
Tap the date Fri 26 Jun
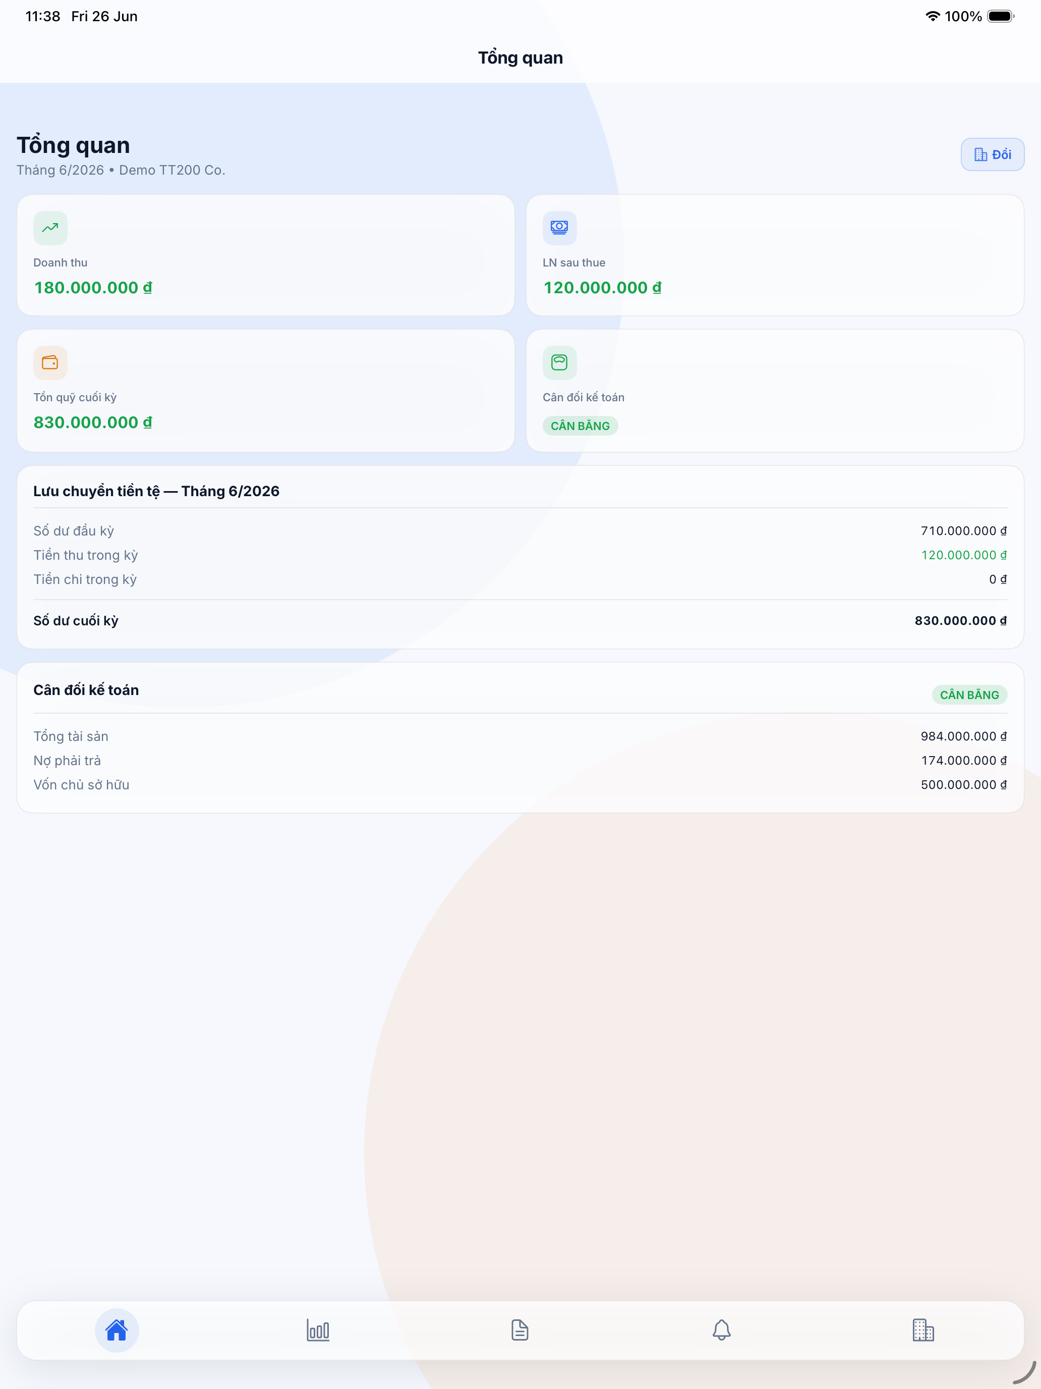point(104,16)
